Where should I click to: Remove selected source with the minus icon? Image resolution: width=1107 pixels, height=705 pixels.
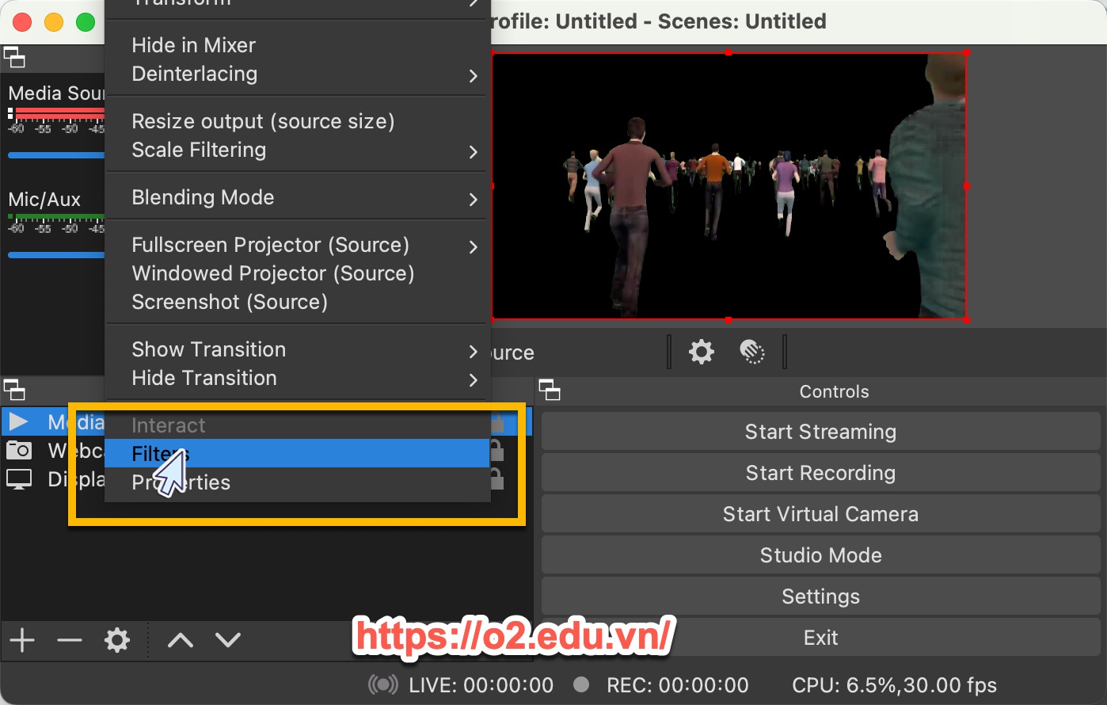click(x=70, y=639)
